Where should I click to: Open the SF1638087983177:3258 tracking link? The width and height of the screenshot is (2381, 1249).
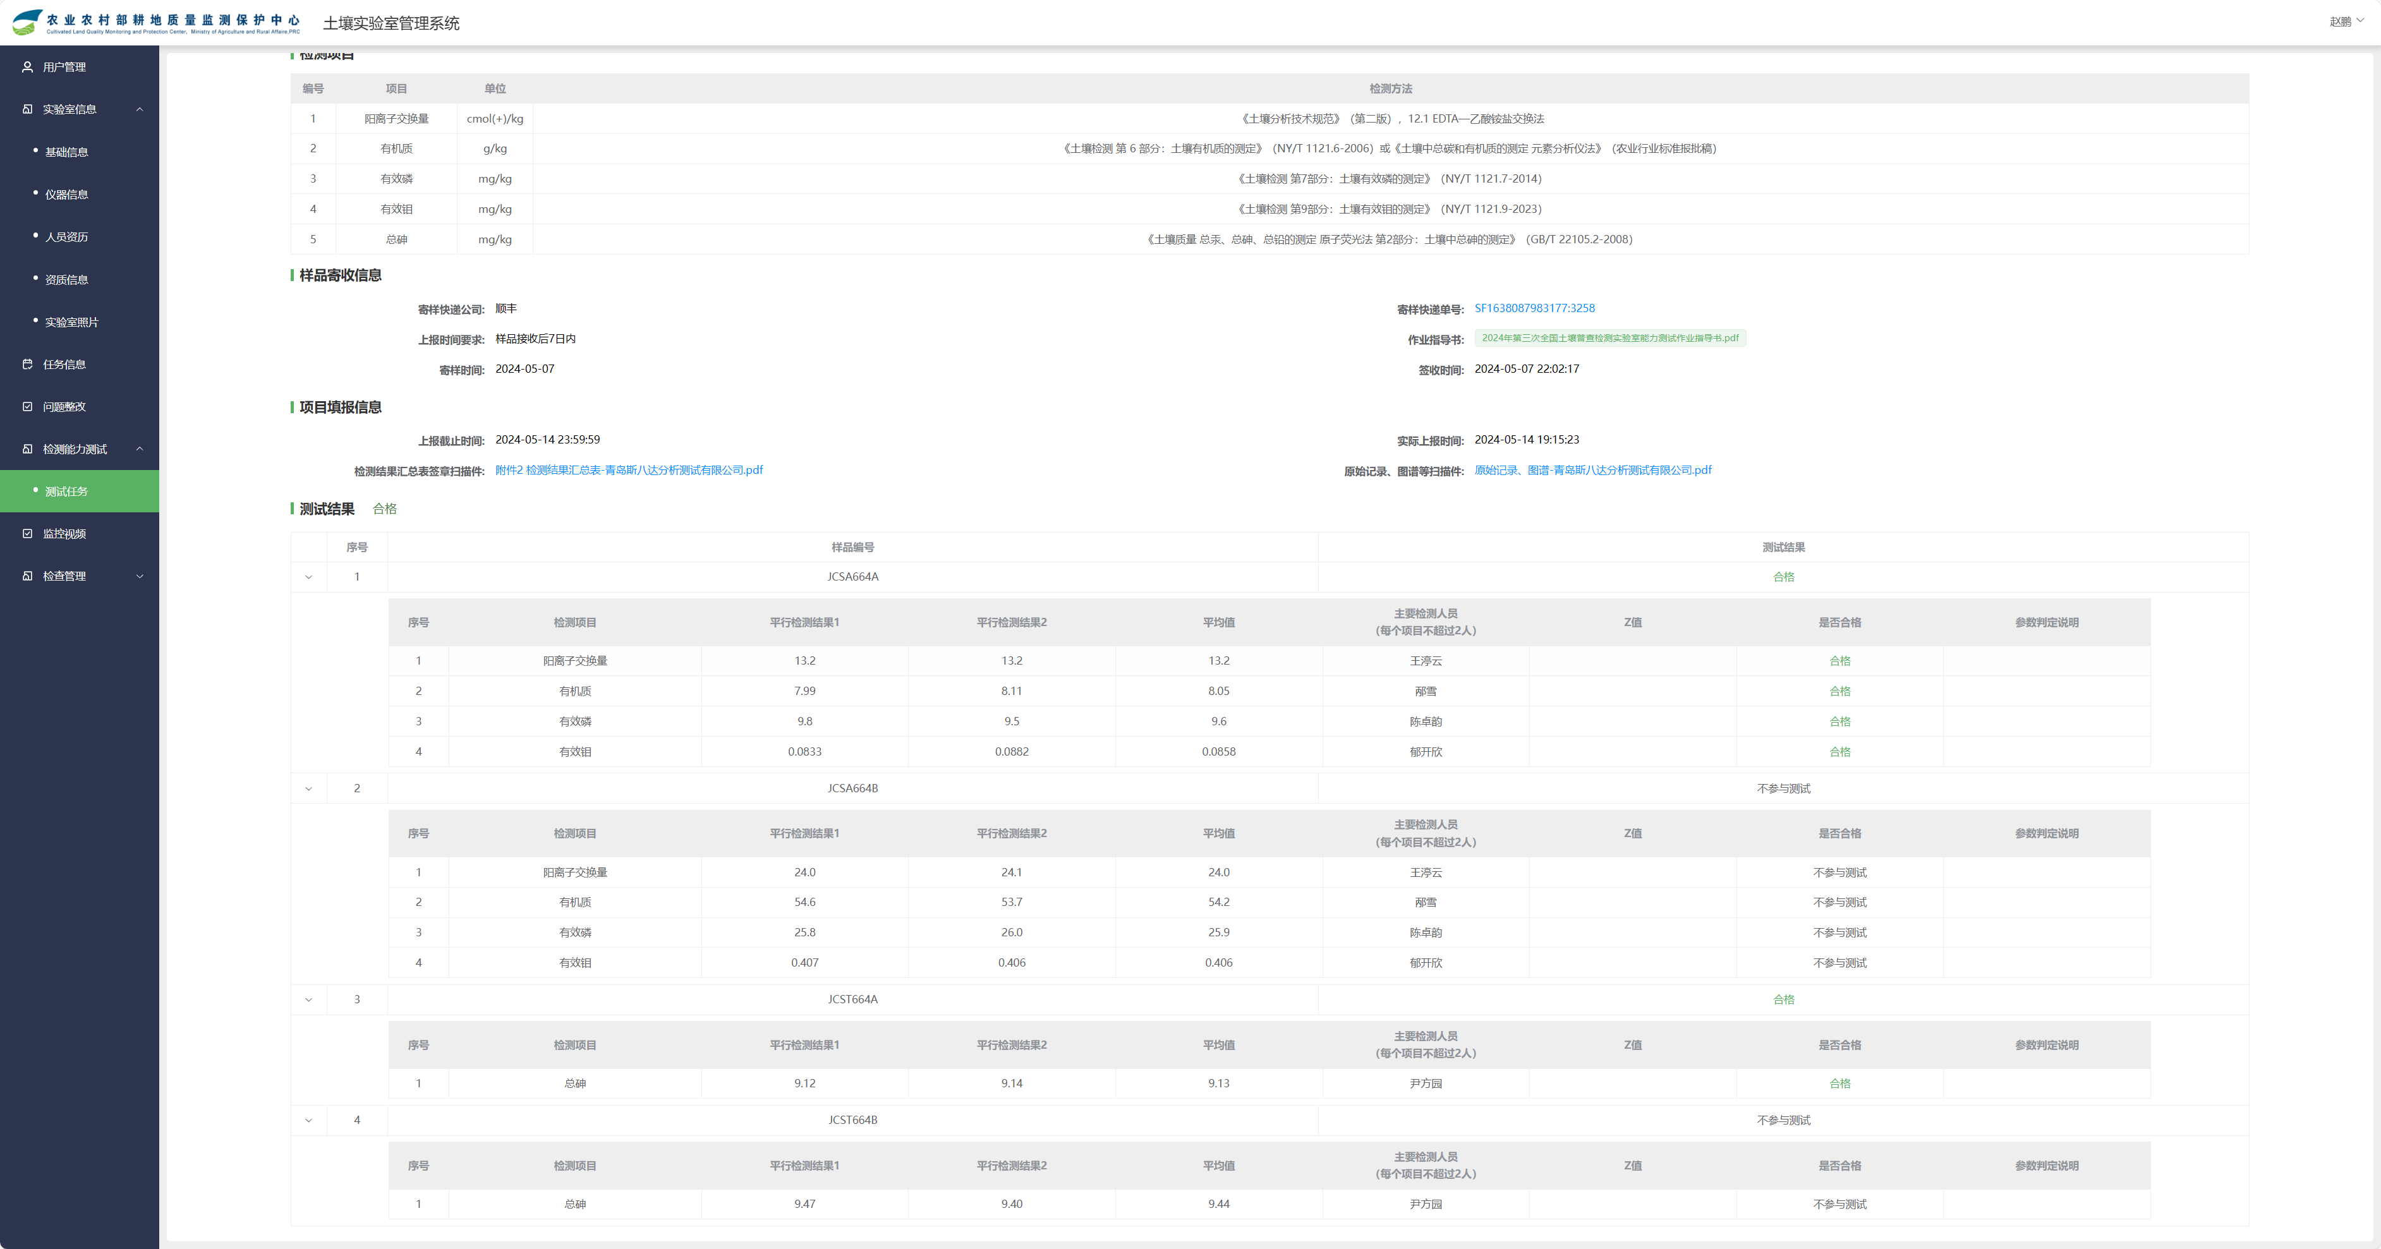click(1534, 308)
